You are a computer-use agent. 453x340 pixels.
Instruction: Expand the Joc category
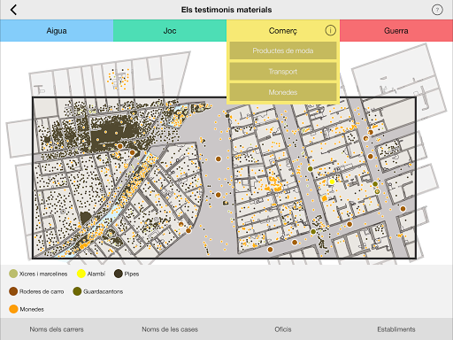pyautogui.click(x=170, y=31)
